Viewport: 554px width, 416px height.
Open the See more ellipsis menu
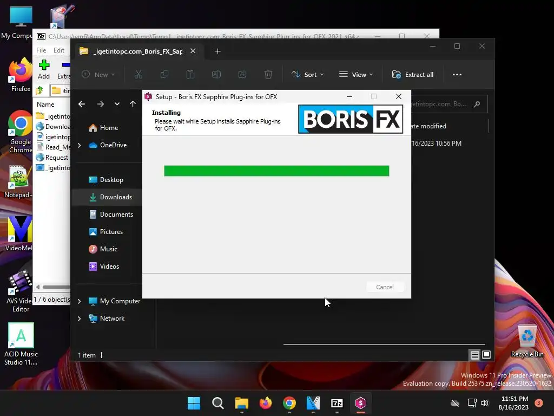click(x=457, y=75)
